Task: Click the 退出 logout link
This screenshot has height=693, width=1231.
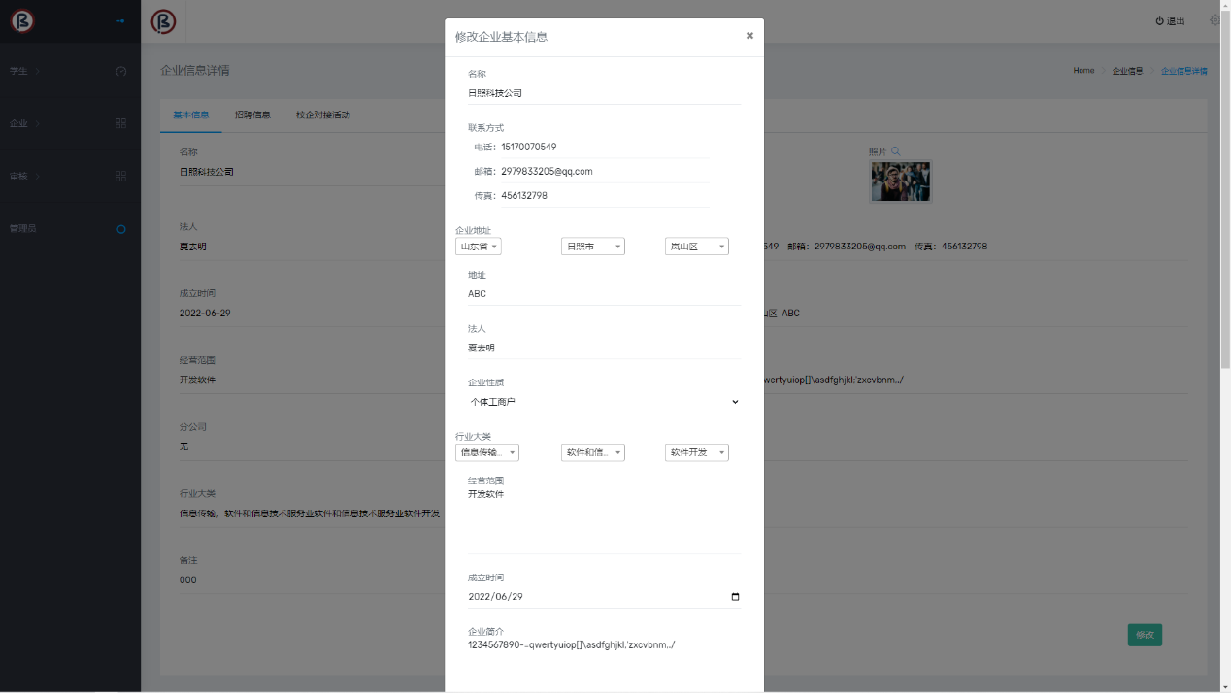Action: 1171,21
